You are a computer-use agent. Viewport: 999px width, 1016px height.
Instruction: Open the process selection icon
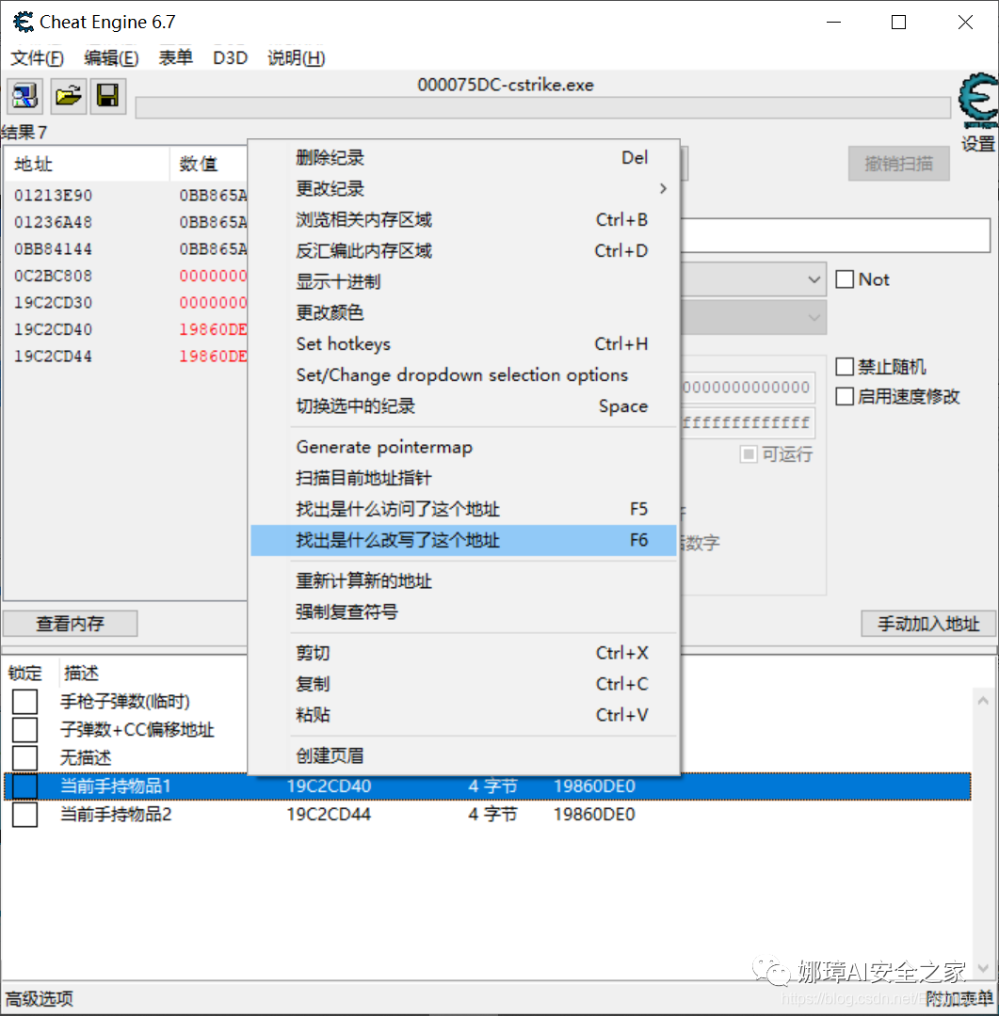pos(24,96)
